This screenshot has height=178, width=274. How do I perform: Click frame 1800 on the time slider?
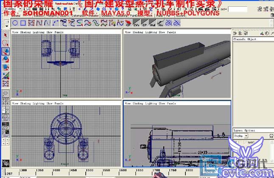(x=189, y=171)
